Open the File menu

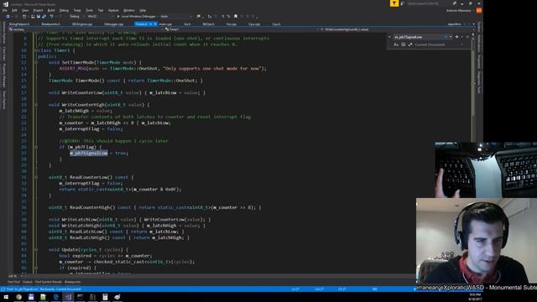coord(5,10)
